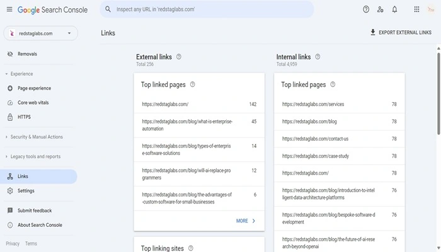This screenshot has width=441, height=252.
Task: Expand Security & Manual Actions section
Action: coord(35,137)
